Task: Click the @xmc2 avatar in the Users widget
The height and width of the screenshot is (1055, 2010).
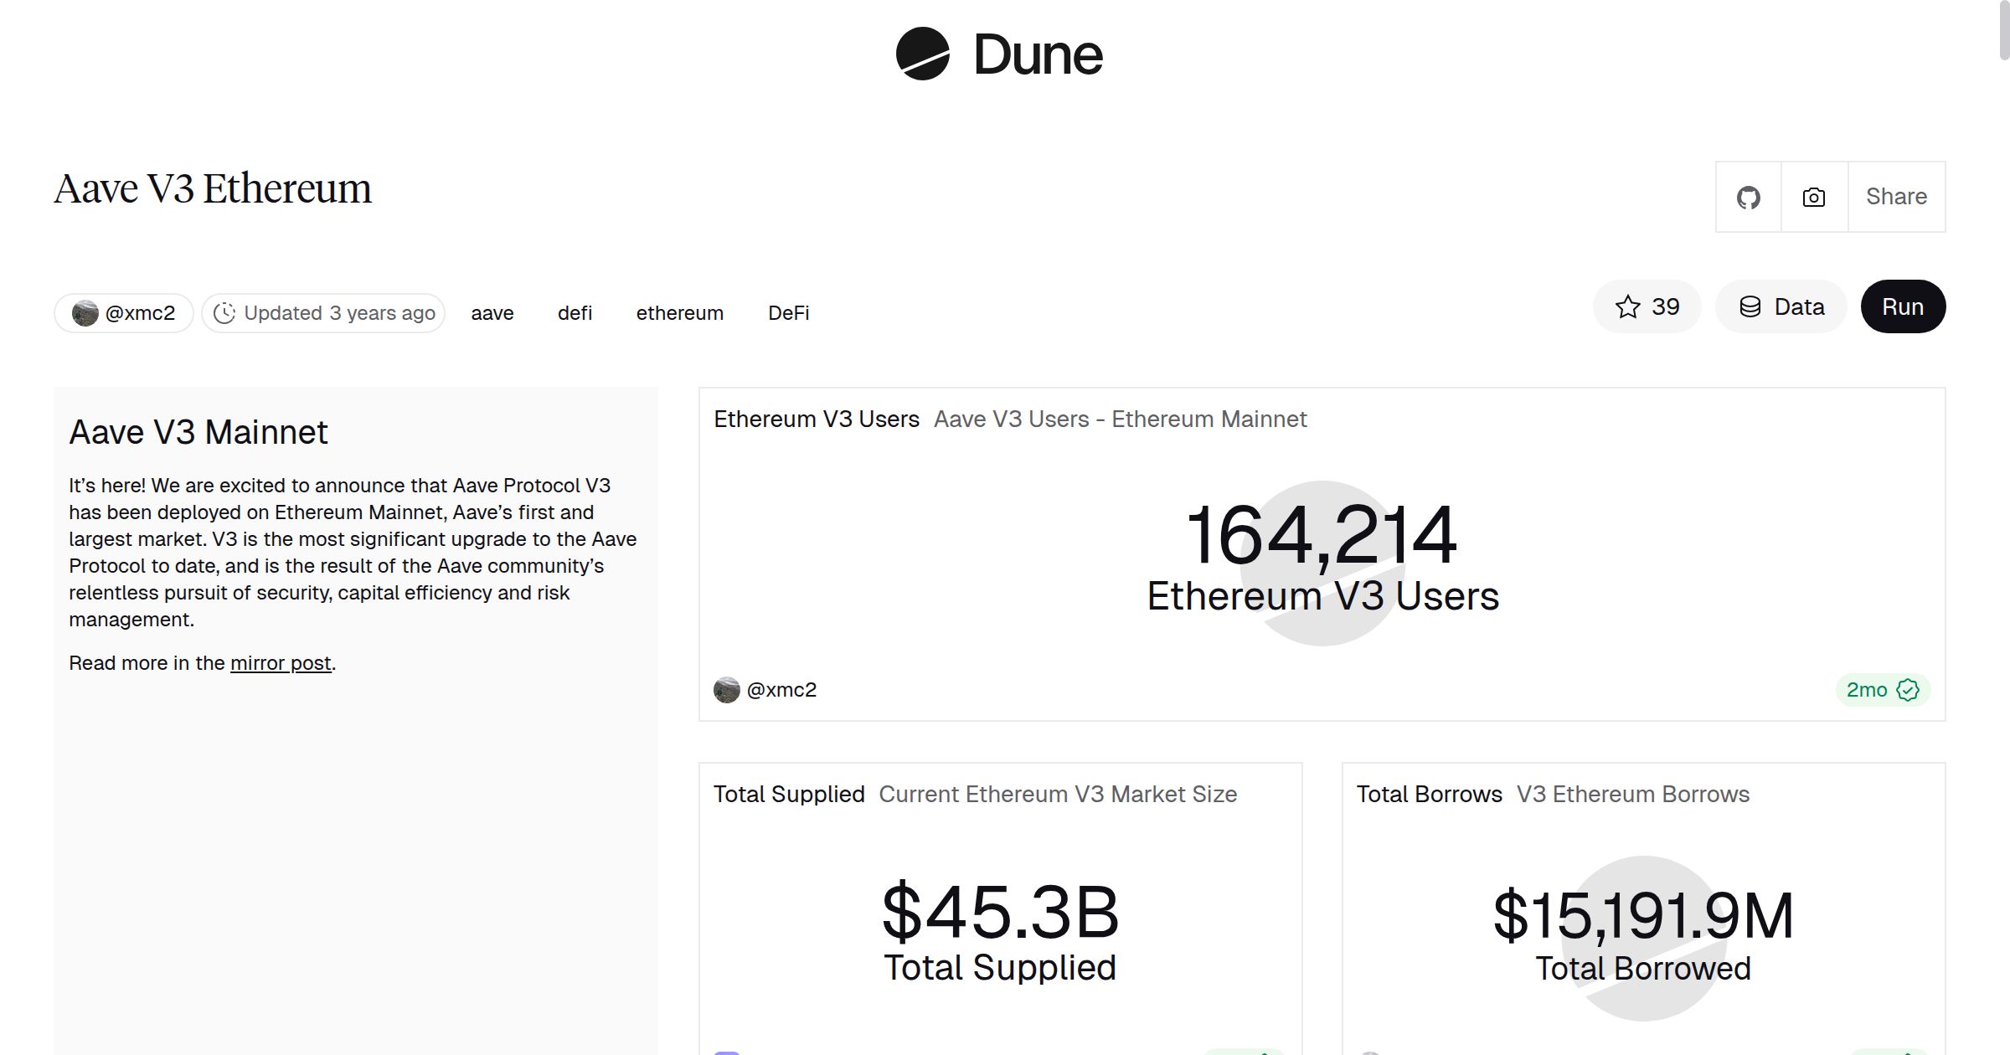Action: point(727,689)
